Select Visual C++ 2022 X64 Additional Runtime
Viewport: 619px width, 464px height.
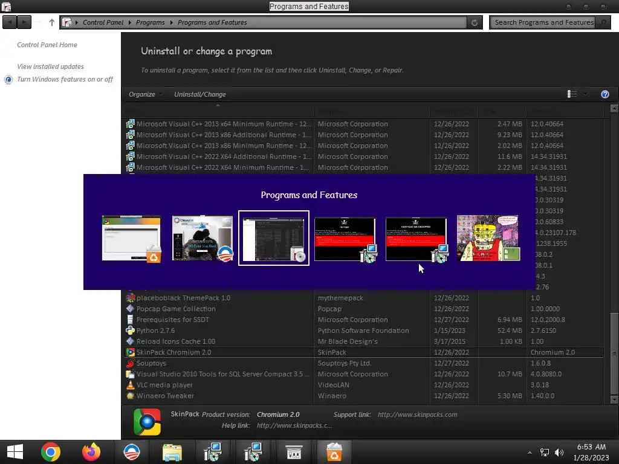(364, 156)
